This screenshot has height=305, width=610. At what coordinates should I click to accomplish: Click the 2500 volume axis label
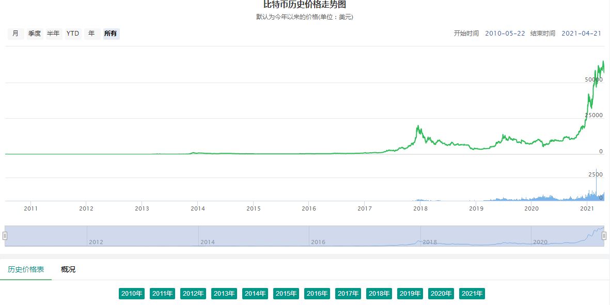[x=595, y=175]
